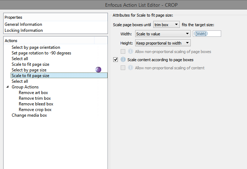
Task: Uncheck Scale content according to page boxes
Action: [115, 60]
